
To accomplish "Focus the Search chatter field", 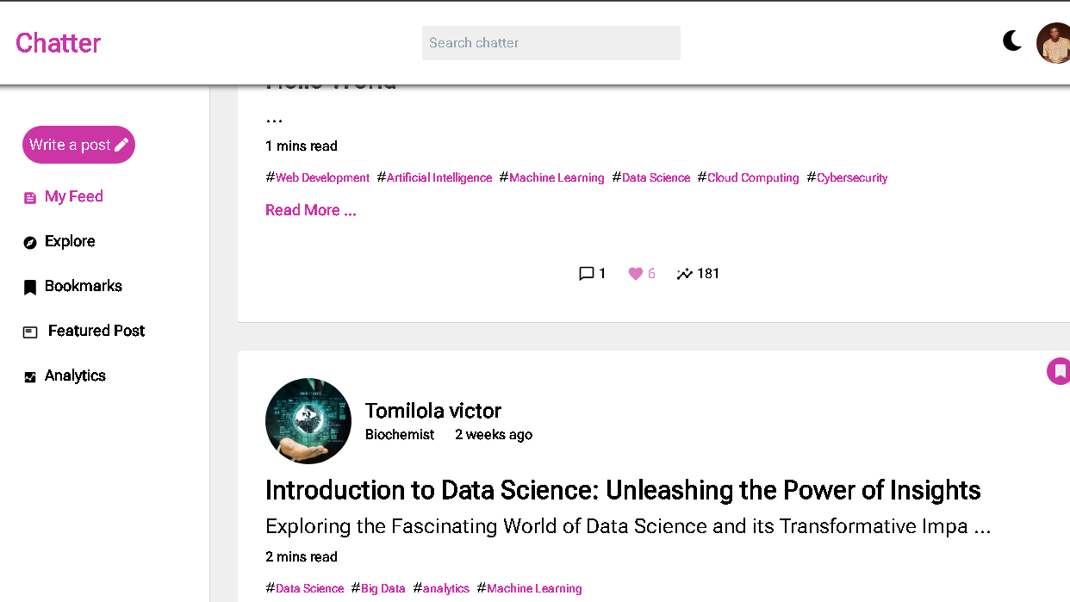I will (551, 43).
